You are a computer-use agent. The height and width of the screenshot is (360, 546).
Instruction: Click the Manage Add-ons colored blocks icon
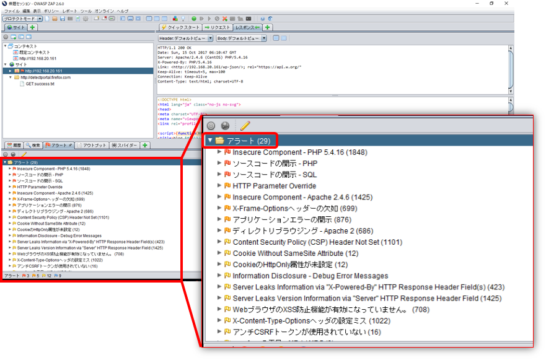(175, 19)
